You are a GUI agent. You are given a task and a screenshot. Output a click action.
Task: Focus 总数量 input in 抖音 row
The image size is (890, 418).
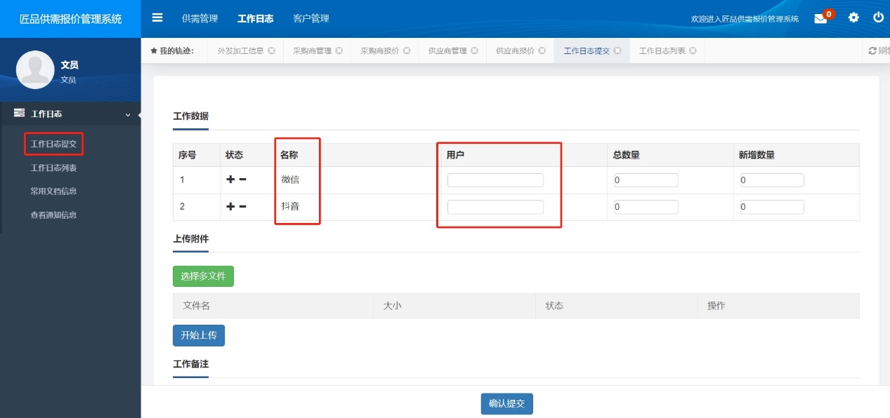click(646, 207)
